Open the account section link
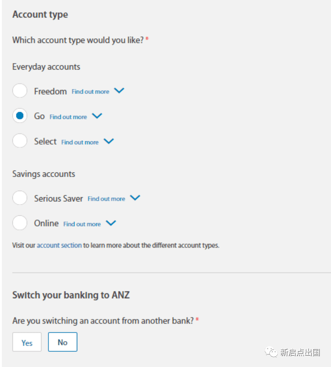 (59, 245)
